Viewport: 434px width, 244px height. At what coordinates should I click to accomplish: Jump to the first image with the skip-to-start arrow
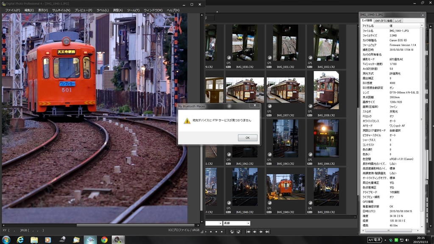tap(248, 232)
